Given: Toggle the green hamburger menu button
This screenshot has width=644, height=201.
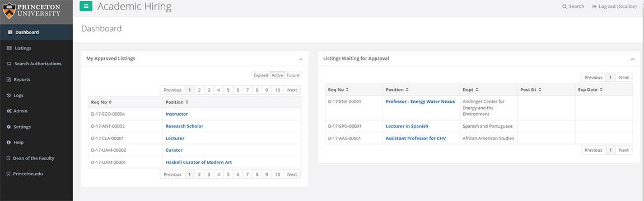Looking at the screenshot, I should [86, 6].
